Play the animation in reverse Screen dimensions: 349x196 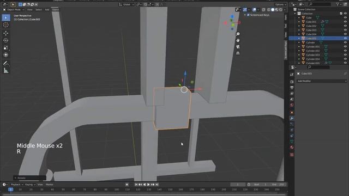pyautogui.click(x=145, y=185)
